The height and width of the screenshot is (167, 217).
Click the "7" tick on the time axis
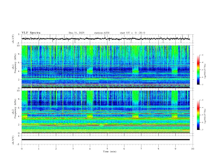[141, 149]
